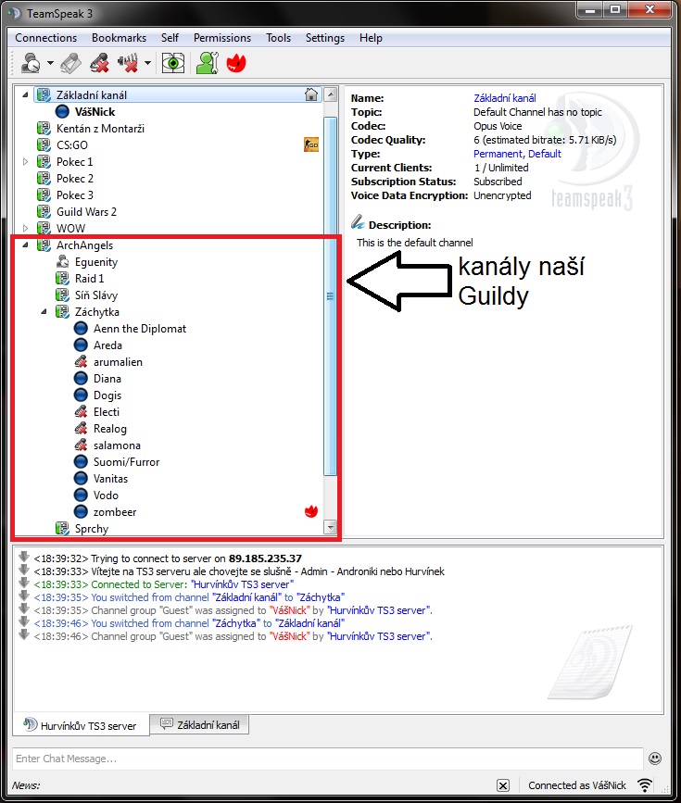Click the emoticon smiley next to chat box

point(655,758)
